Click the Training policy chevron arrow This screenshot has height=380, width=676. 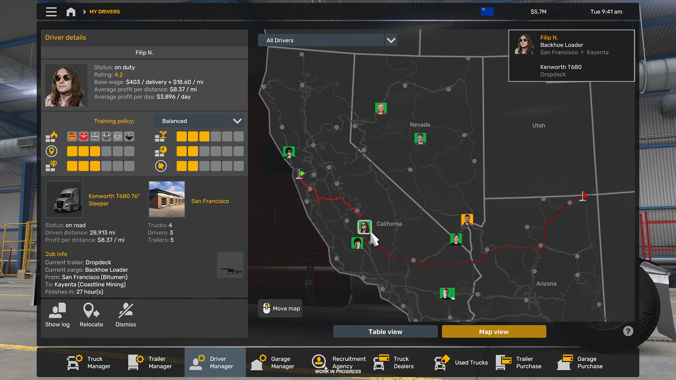[237, 121]
